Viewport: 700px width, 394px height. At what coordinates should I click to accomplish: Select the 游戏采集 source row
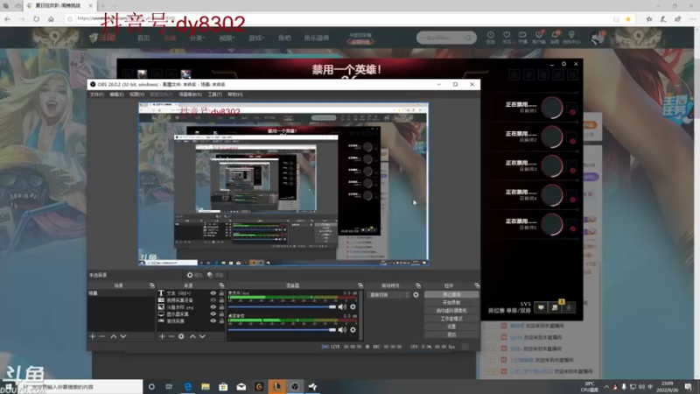[190, 320]
